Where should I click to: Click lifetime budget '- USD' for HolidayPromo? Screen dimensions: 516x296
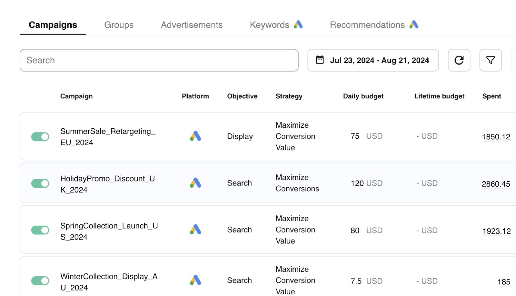427,183
